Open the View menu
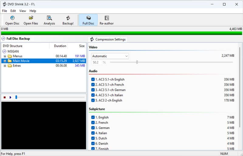 (23, 11)
